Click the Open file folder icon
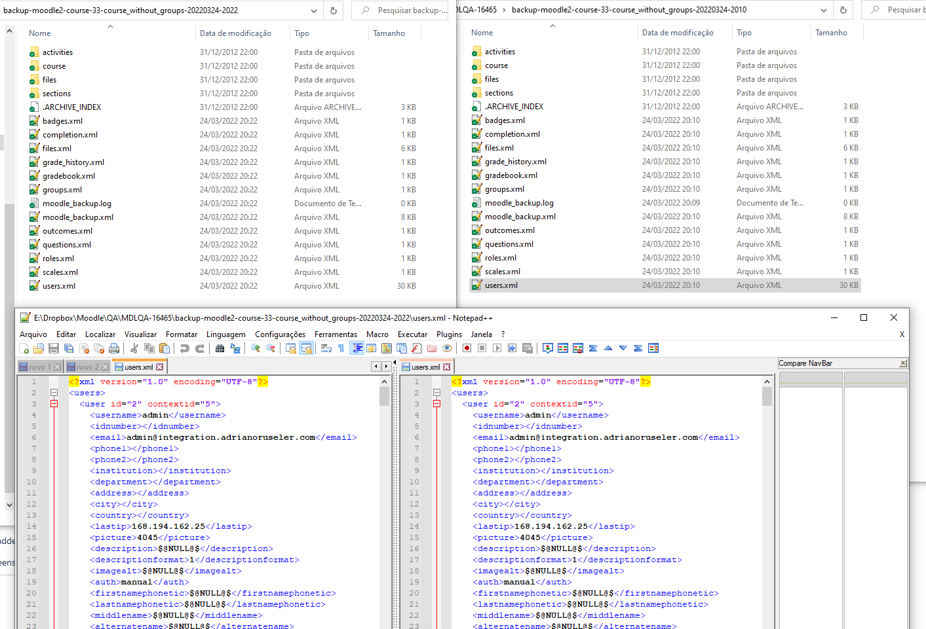The width and height of the screenshot is (926, 629). click(39, 348)
